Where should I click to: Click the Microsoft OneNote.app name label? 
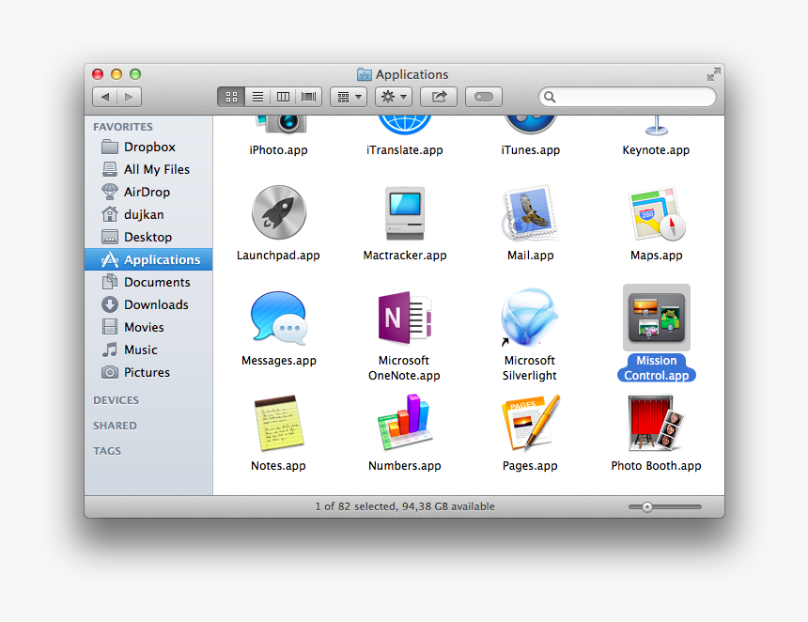pyautogui.click(x=404, y=368)
